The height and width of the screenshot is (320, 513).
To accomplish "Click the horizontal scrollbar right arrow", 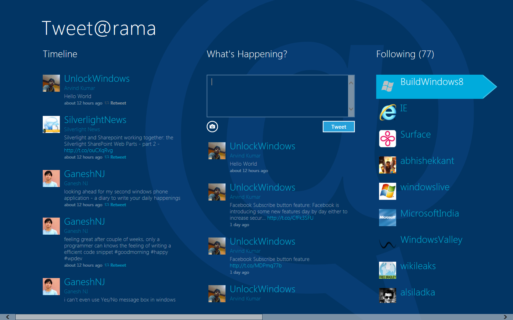I will tap(505, 317).
